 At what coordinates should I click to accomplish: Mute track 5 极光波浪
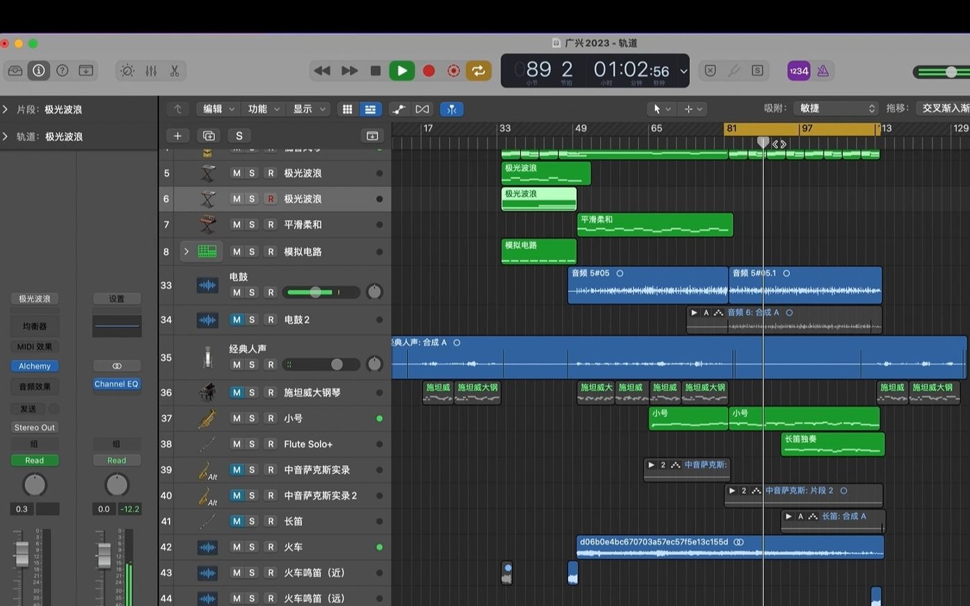point(236,173)
